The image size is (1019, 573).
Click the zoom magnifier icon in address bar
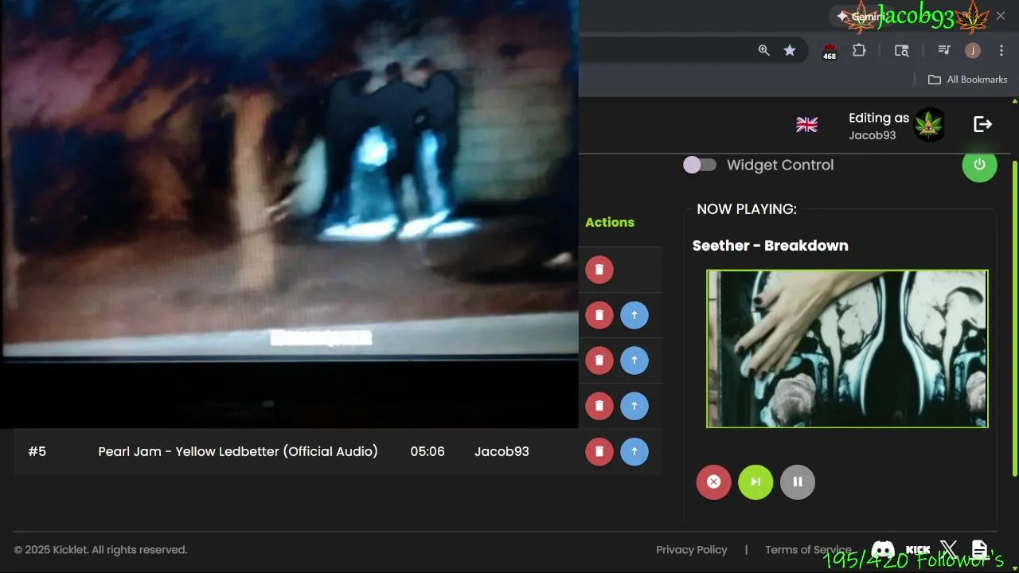(x=763, y=50)
